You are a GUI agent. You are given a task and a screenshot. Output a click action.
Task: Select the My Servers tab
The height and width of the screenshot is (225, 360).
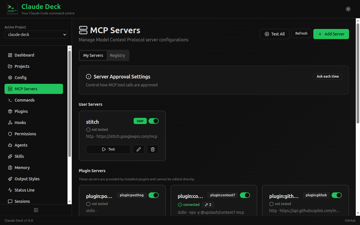pyautogui.click(x=93, y=55)
